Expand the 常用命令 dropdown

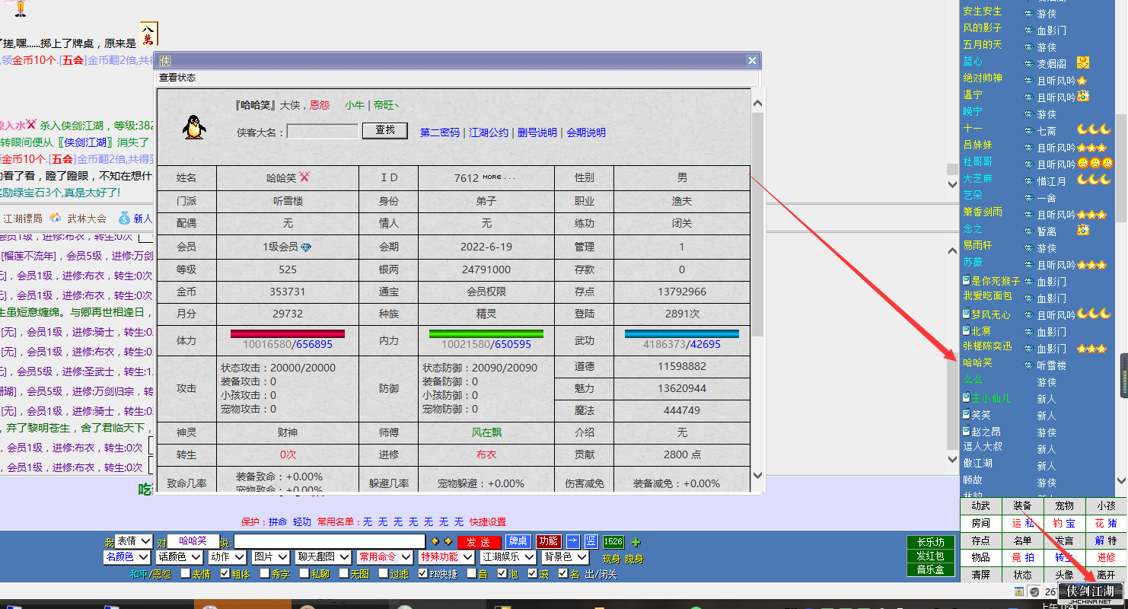tap(384, 557)
